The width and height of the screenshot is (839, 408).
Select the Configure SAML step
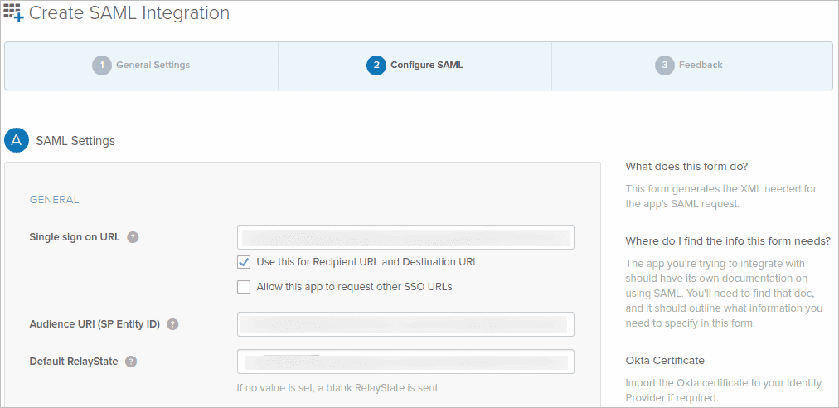pyautogui.click(x=426, y=65)
